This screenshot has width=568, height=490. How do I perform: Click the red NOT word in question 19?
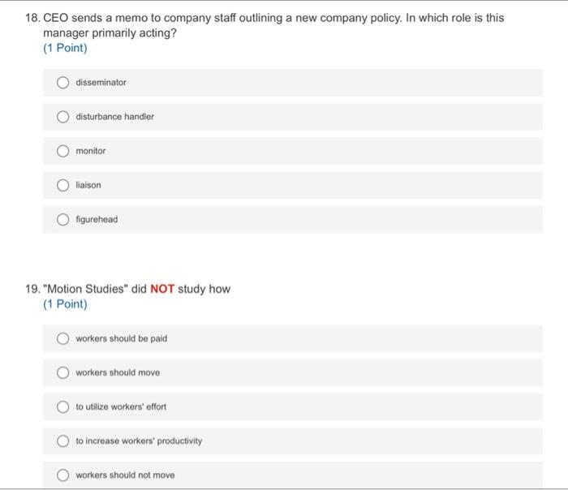pyautogui.click(x=162, y=289)
